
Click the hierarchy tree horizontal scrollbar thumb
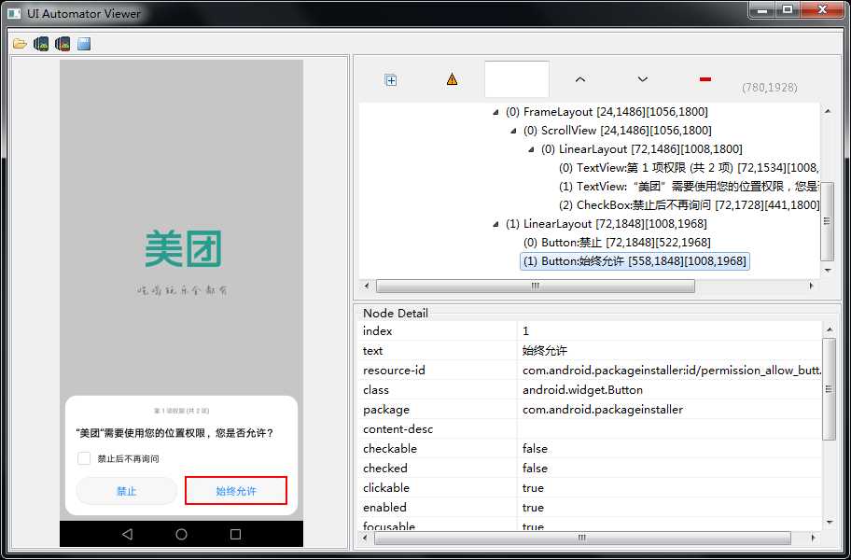(x=535, y=286)
